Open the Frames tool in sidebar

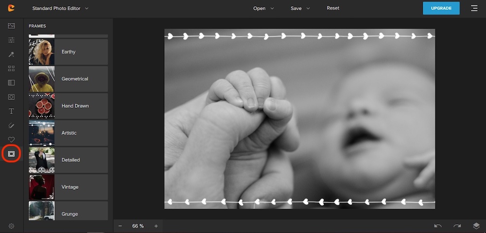[x=11, y=154]
